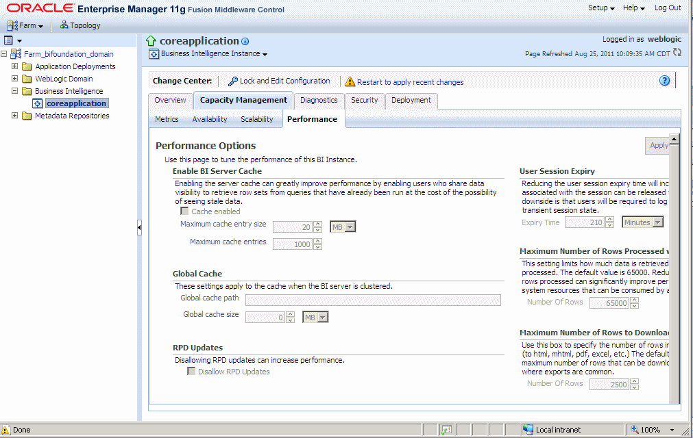The image size is (693, 438).
Task: Click Log Out link
Action: point(668,8)
